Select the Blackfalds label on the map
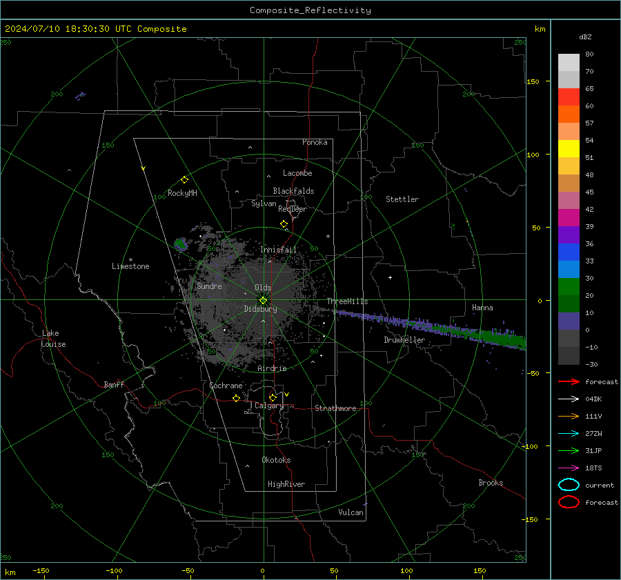The image size is (621, 580). pyautogui.click(x=293, y=191)
